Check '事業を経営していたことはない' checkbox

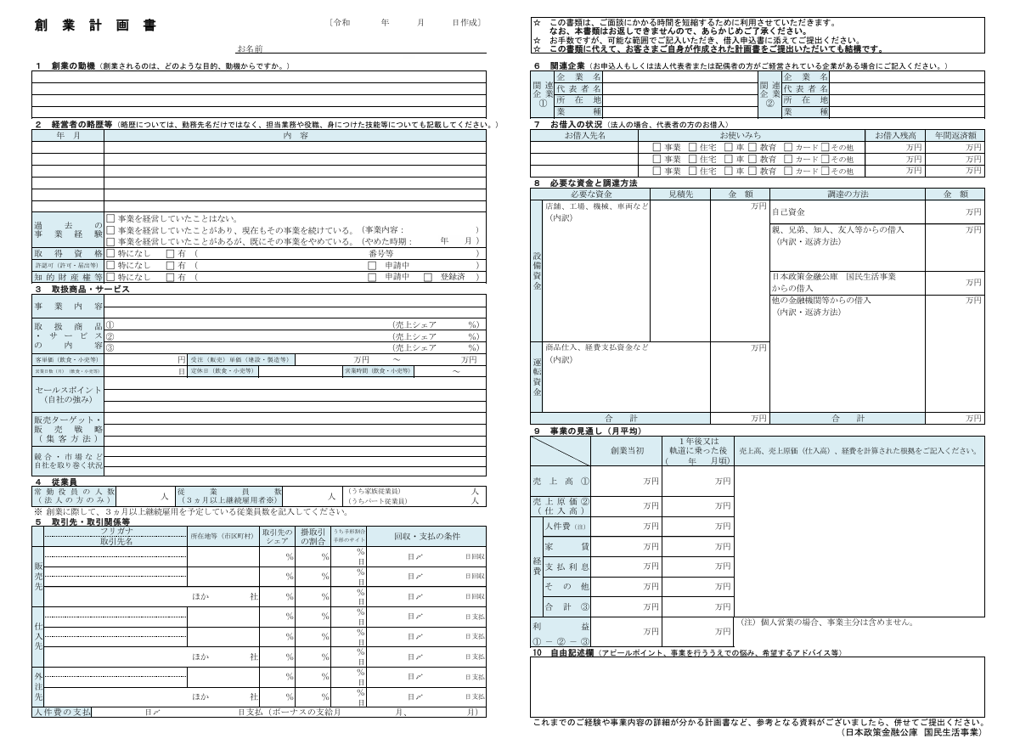tap(110, 218)
